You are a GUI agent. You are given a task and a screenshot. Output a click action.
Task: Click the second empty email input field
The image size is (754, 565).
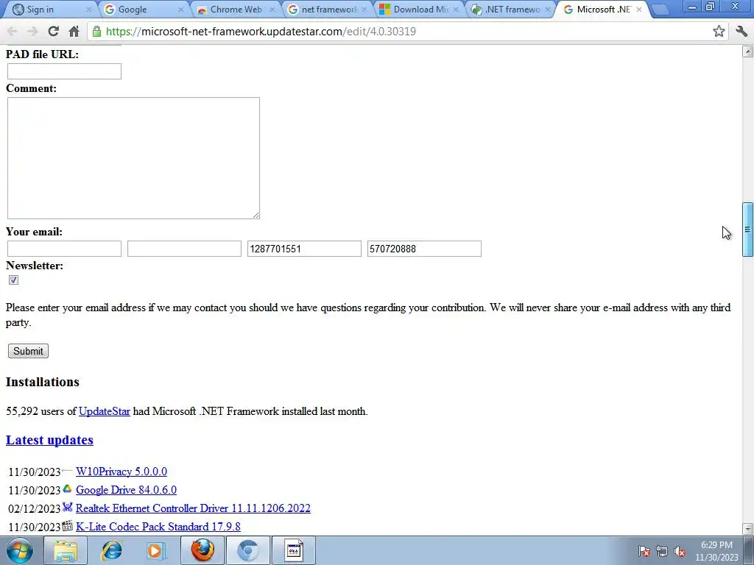[184, 249]
